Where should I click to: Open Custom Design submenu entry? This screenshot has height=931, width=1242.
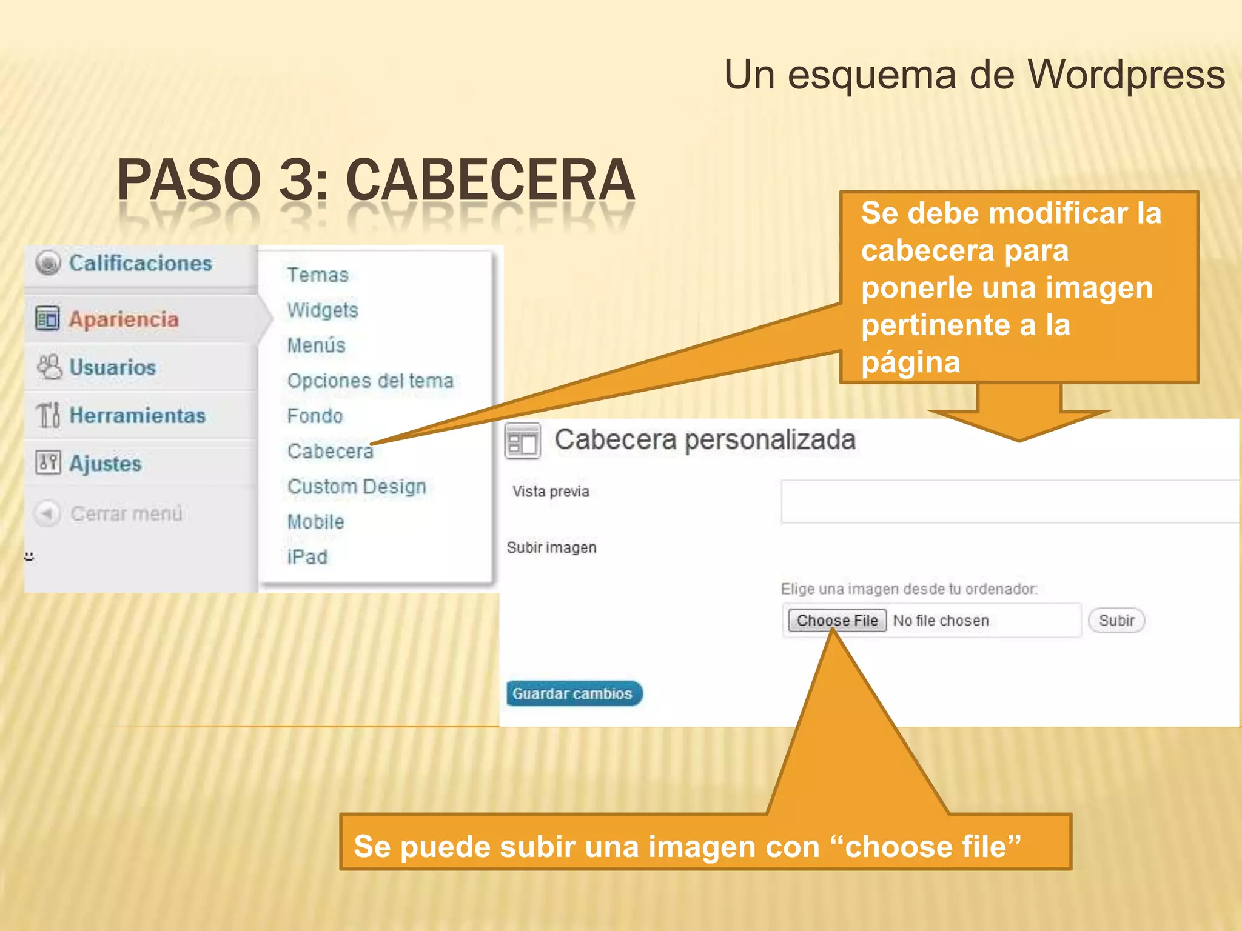pos(357,487)
